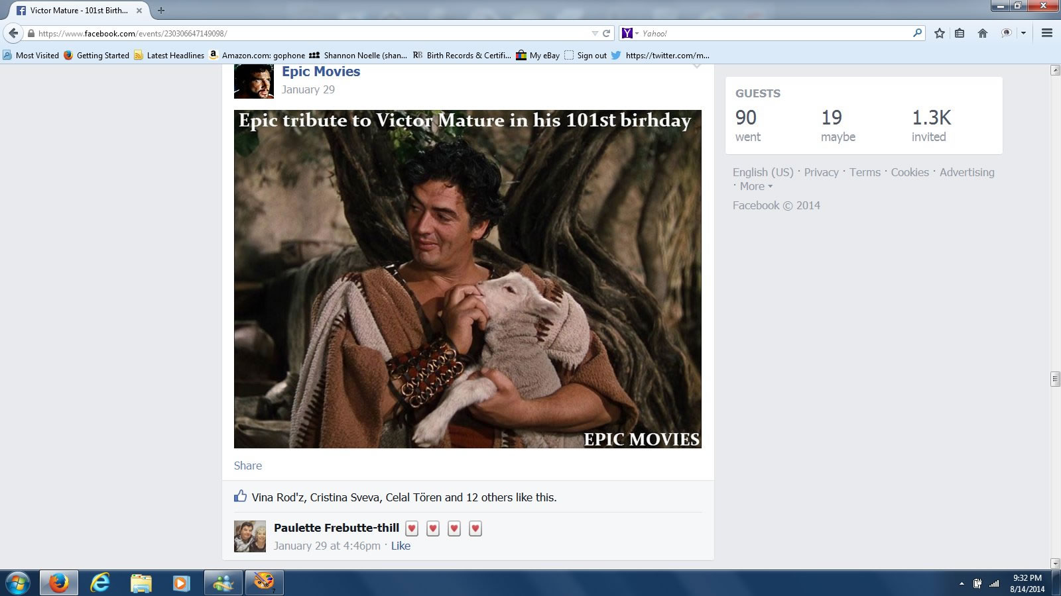This screenshot has height=596, width=1061.
Task: Open Paulette Frebutte-thill profile name
Action: (x=336, y=528)
